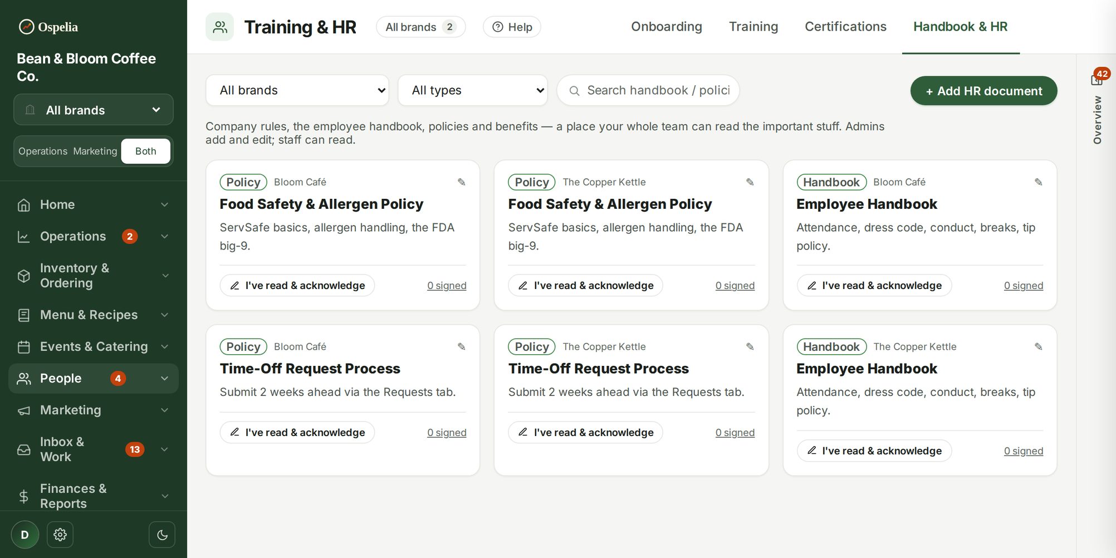Open sidebar All brands selector
Image resolution: width=1116 pixels, height=558 pixels.
pyautogui.click(x=94, y=110)
